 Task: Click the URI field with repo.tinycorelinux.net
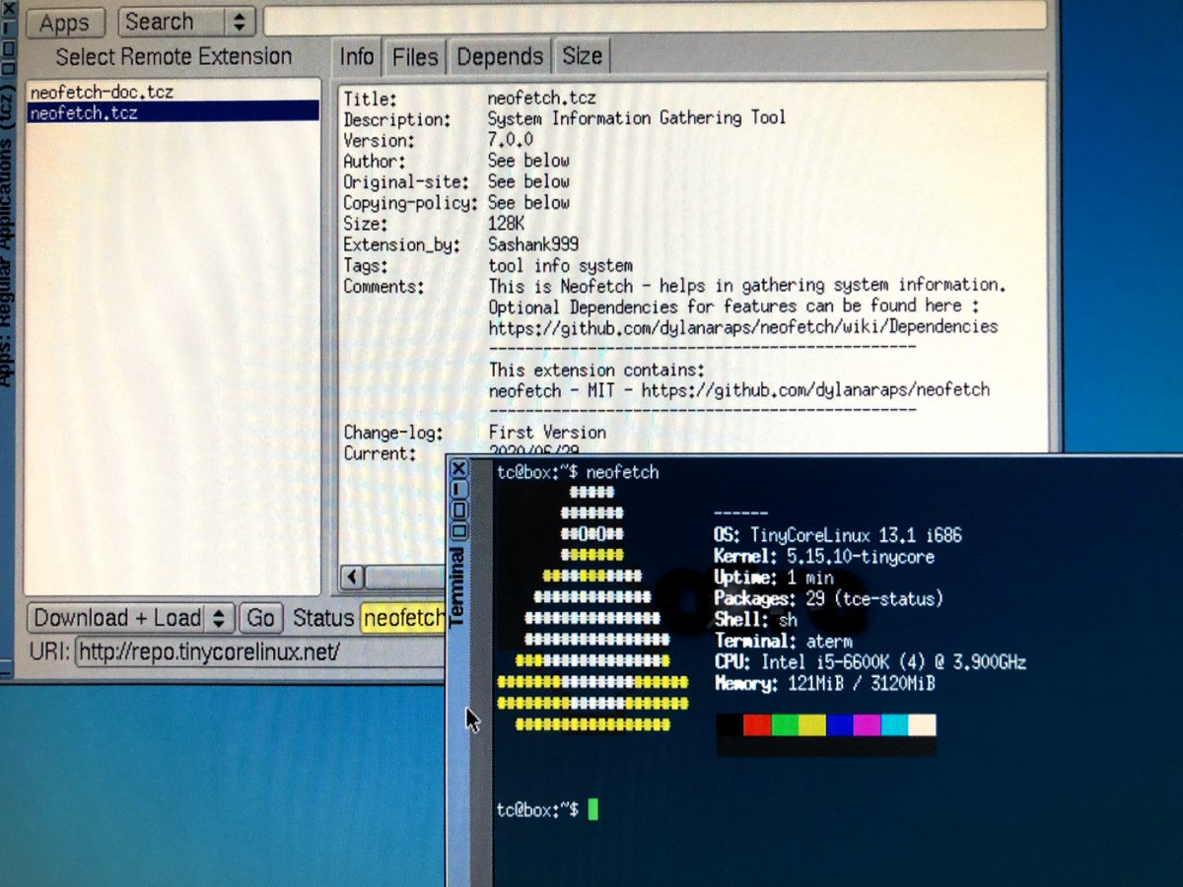click(260, 651)
